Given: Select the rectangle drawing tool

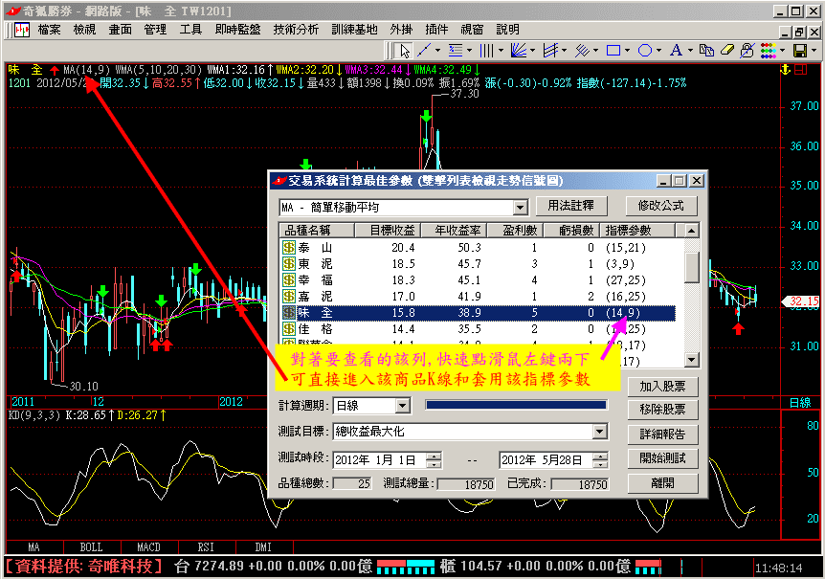Looking at the screenshot, I should pos(613,51).
